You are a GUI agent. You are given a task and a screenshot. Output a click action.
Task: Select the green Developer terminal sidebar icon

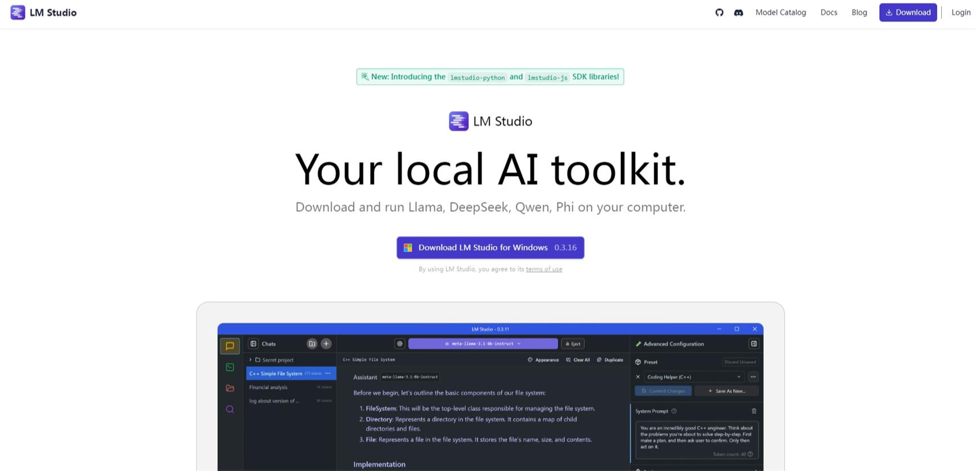230,367
